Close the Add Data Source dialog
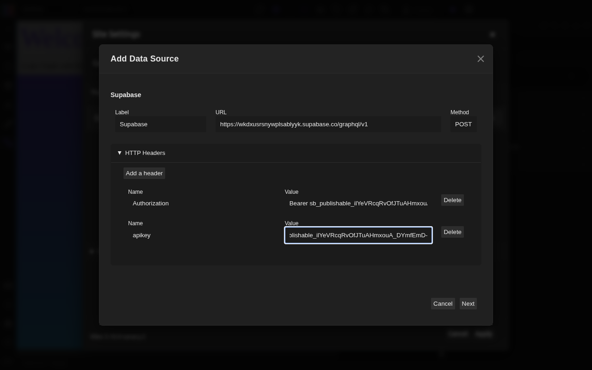The width and height of the screenshot is (592, 370). click(481, 59)
